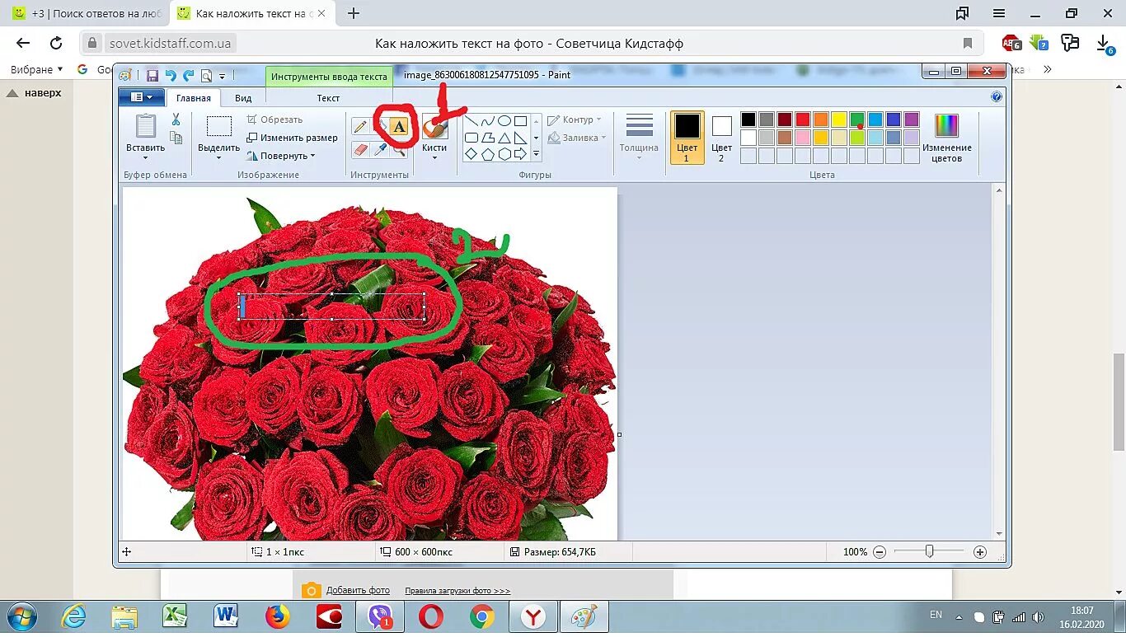Pick the purple color swatch
The image size is (1126, 637).
pyautogui.click(x=911, y=119)
